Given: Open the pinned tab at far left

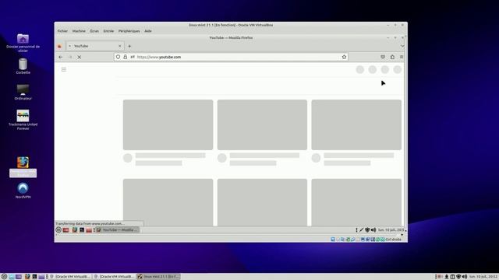Looking at the screenshot, I should click(x=59, y=47).
